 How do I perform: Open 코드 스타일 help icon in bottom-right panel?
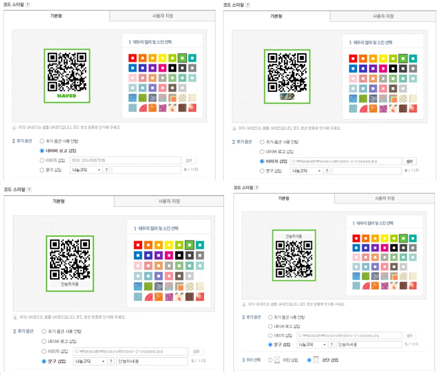tap(257, 187)
